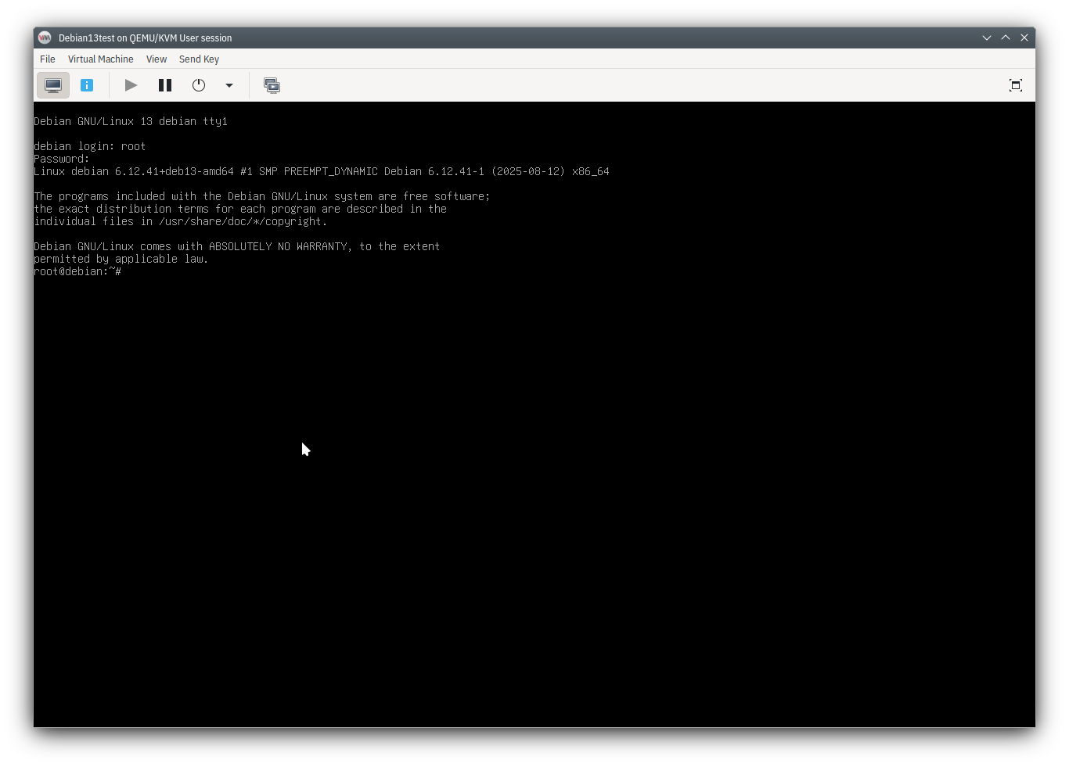Image resolution: width=1069 pixels, height=767 pixels.
Task: Power on the virtual machine
Action: tap(131, 85)
